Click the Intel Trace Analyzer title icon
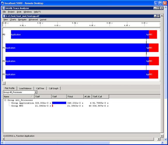The image size is (168, 145). coord(3,8)
